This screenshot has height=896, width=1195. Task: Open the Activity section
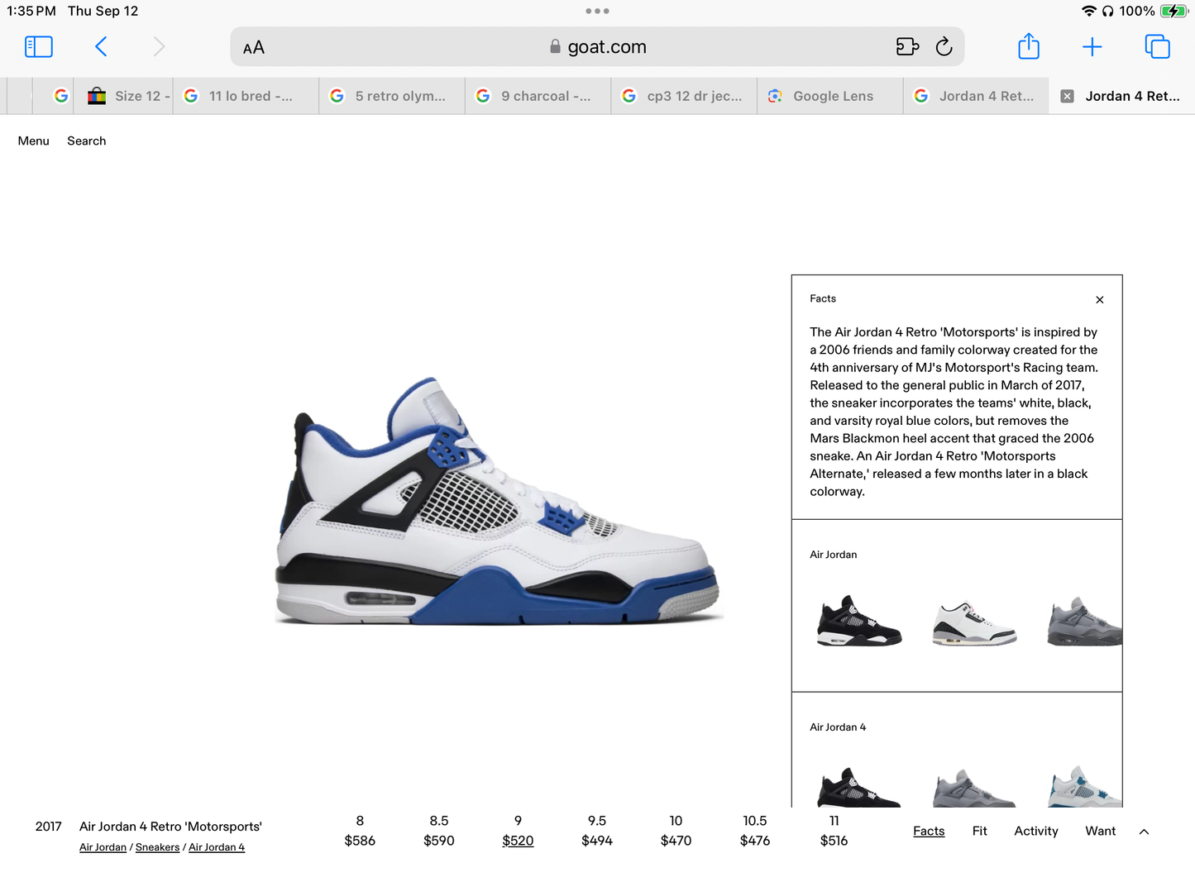(x=1036, y=832)
